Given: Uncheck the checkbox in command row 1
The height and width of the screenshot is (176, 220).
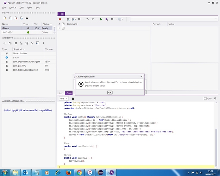Looking at the screenshot, I should [63, 28].
